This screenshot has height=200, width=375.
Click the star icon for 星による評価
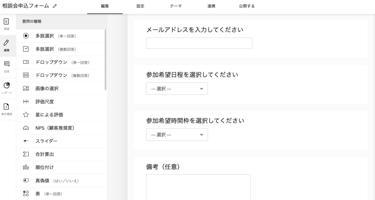[x=26, y=115]
